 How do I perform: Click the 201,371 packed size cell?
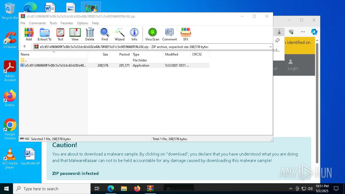(124, 65)
